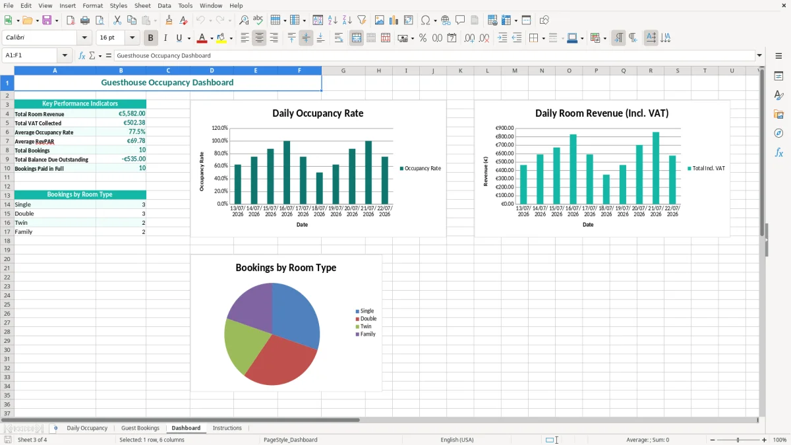Click the Insert Comment speech bubble
The width and height of the screenshot is (791, 445).
(460, 20)
